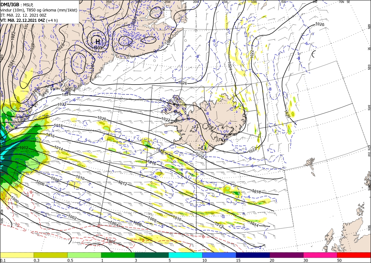
Task: Select the red 50+ mm legend segment
Action: [x=354, y=255]
